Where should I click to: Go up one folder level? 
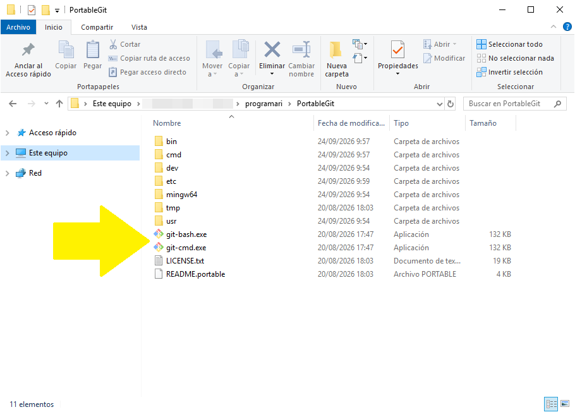(x=59, y=104)
